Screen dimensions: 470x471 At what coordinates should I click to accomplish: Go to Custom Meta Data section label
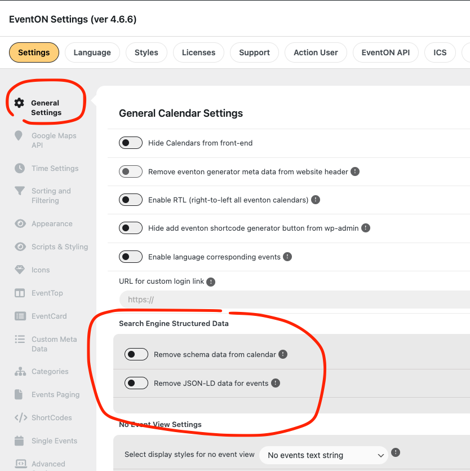click(54, 344)
